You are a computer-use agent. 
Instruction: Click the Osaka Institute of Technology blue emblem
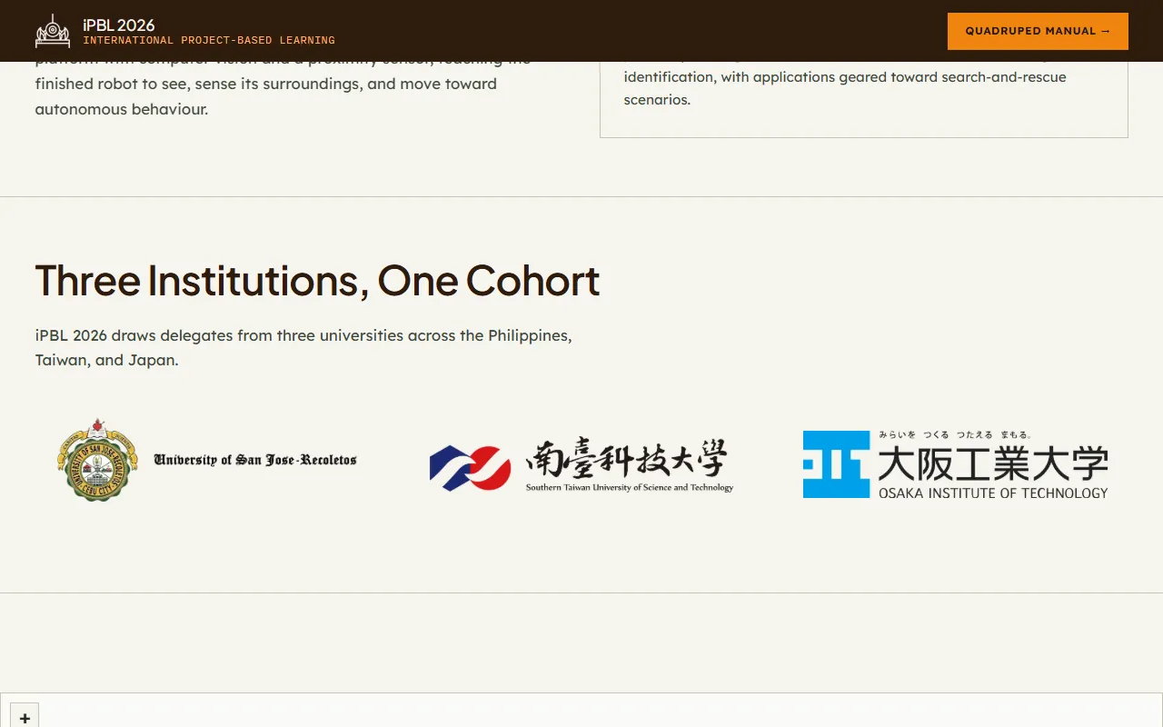(836, 464)
